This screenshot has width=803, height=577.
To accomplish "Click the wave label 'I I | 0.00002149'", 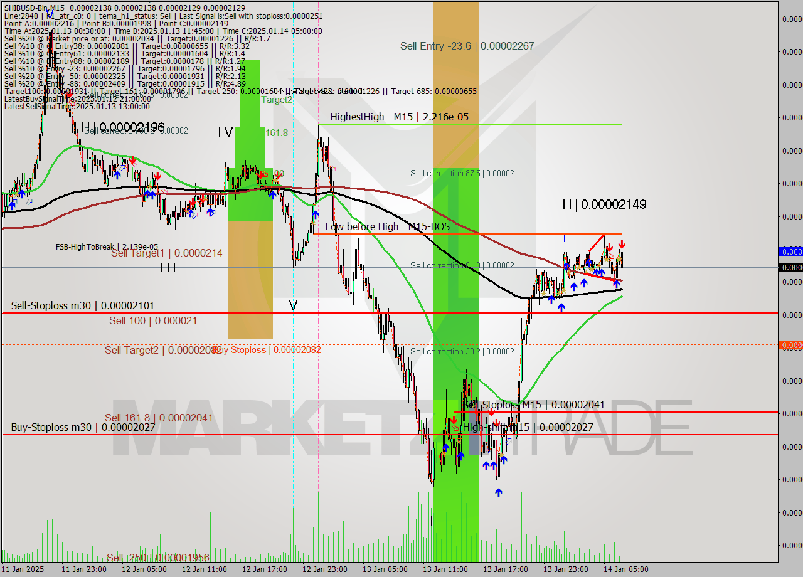I will pos(604,204).
